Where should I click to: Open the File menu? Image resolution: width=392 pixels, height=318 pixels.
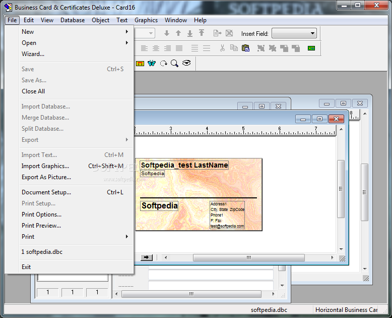click(x=12, y=20)
